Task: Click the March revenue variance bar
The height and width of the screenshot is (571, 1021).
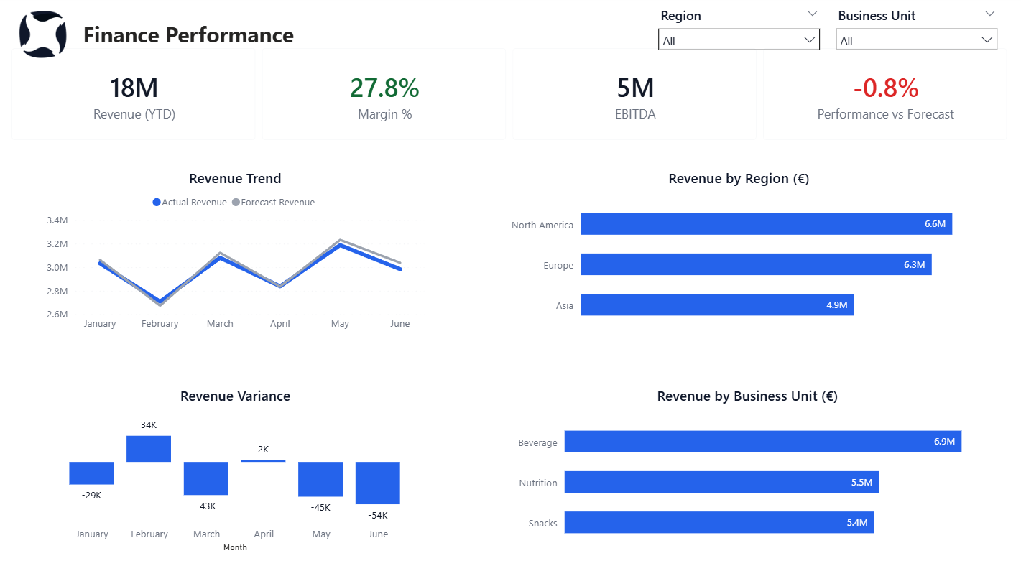Action: click(205, 478)
